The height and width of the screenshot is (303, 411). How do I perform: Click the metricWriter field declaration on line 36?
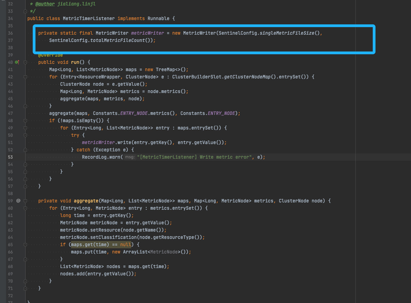click(x=147, y=33)
